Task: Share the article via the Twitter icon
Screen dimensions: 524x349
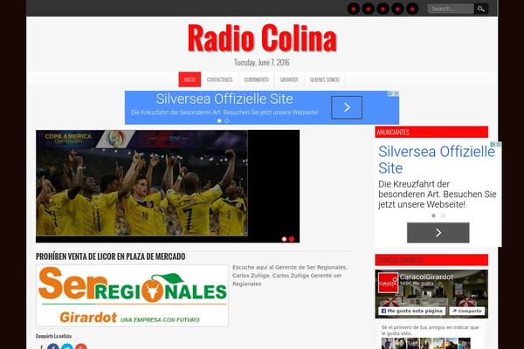Action: [67, 346]
